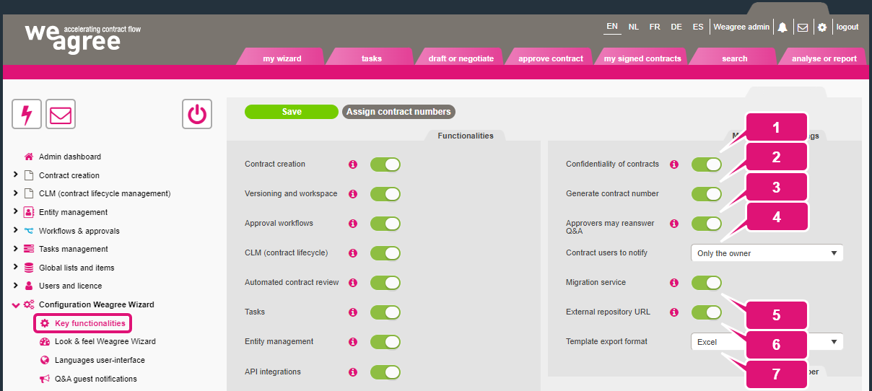
Task: Expand Global lists and items node
Action: [x=16, y=268]
